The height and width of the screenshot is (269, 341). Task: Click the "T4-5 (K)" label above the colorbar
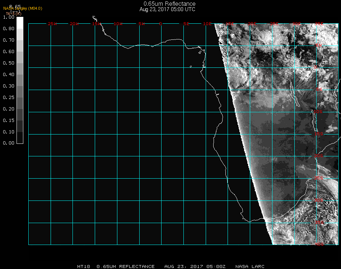coord(14,14)
